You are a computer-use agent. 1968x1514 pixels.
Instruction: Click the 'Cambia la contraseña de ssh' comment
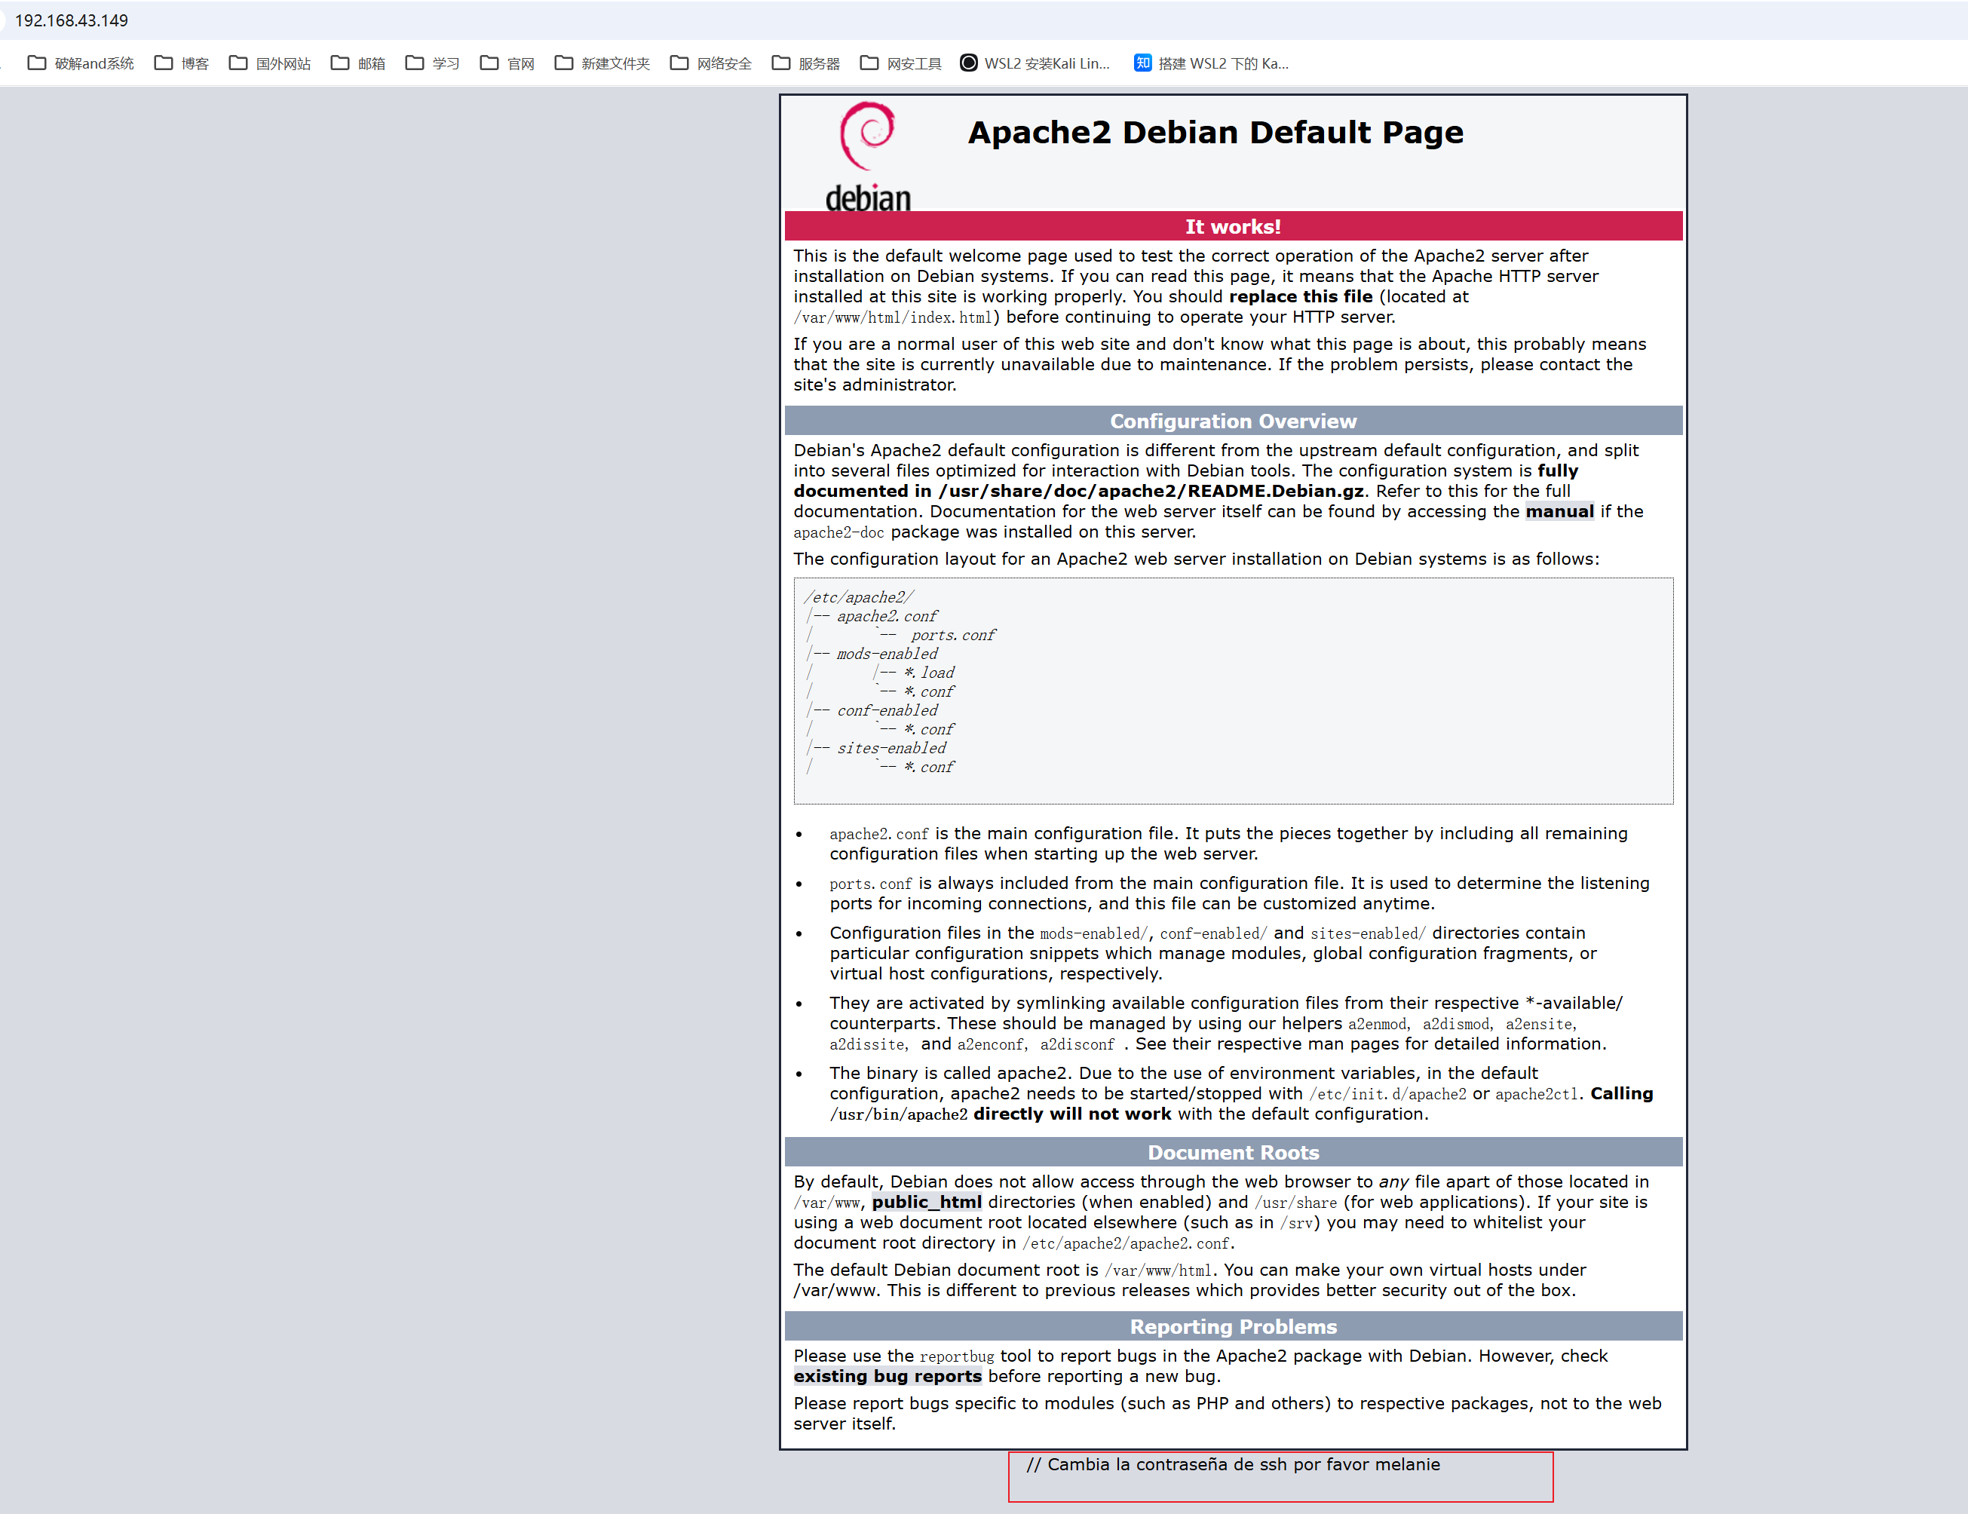pyautogui.click(x=1234, y=1464)
